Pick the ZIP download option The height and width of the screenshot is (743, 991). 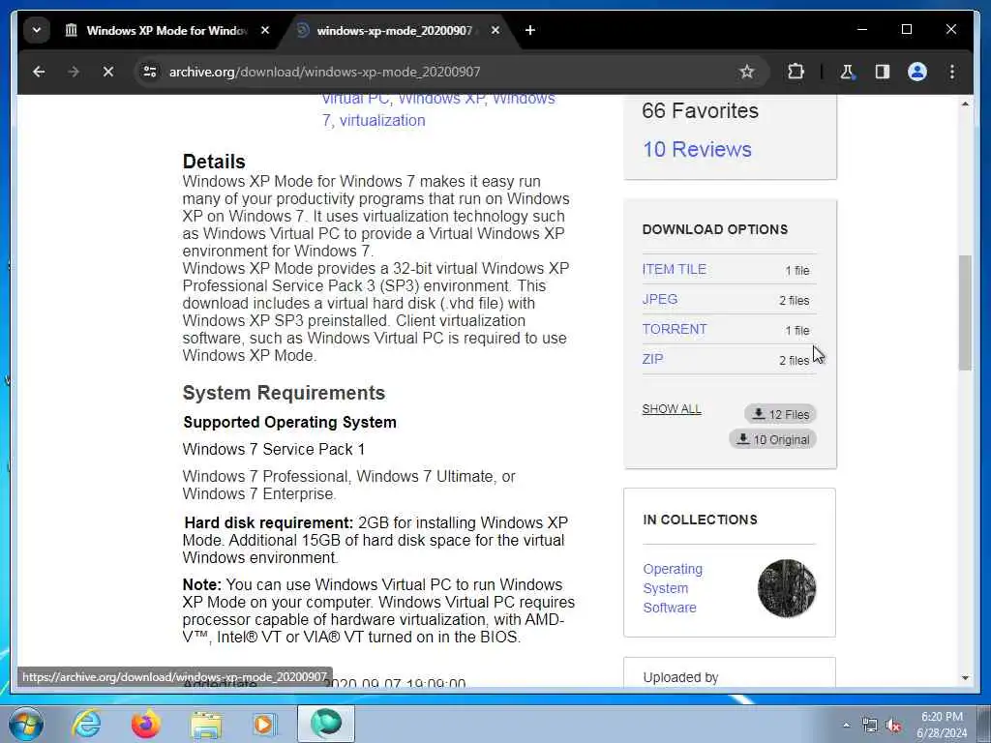pos(653,359)
